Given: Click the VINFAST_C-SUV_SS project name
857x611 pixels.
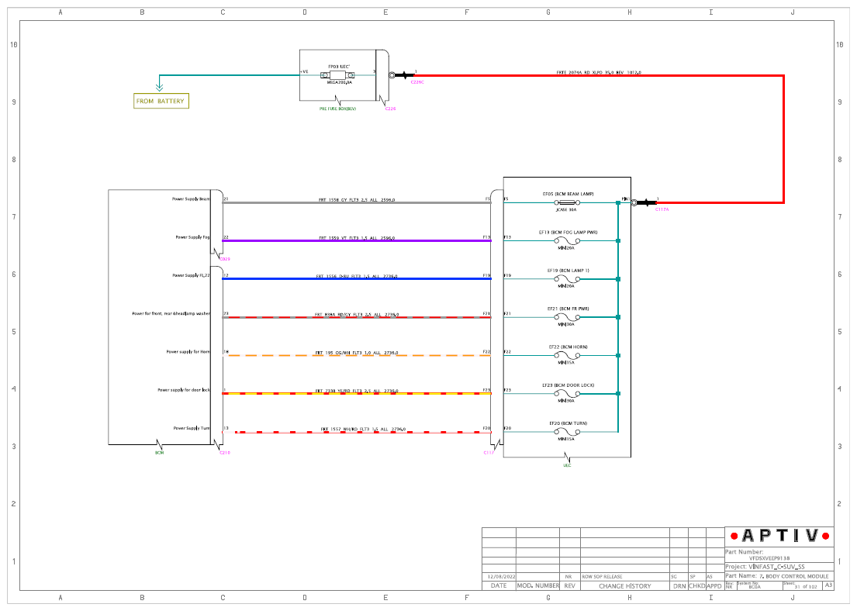Looking at the screenshot, I should click(x=776, y=567).
